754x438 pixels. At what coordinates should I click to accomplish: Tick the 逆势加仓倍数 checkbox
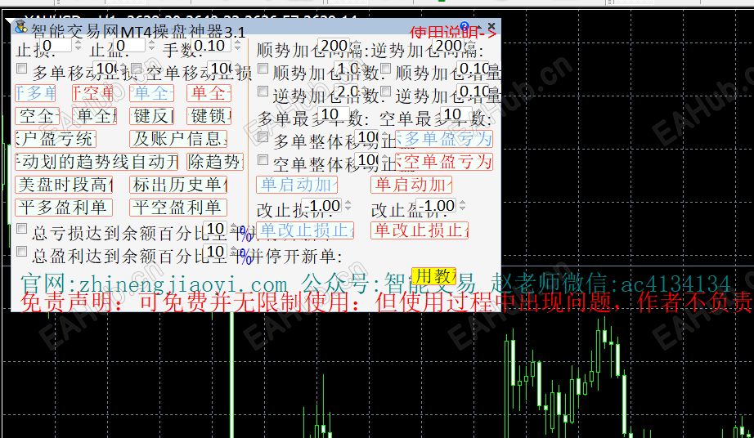coord(263,91)
